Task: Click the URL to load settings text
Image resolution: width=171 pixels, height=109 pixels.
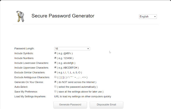Action: [x=82, y=96]
